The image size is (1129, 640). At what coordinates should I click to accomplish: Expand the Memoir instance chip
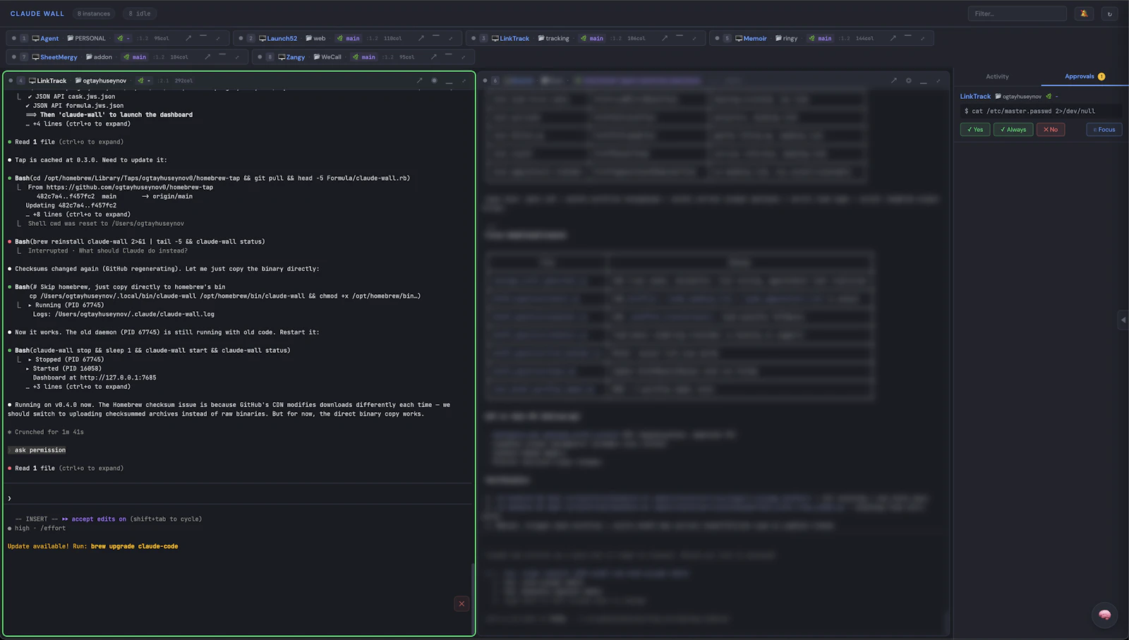click(x=922, y=38)
